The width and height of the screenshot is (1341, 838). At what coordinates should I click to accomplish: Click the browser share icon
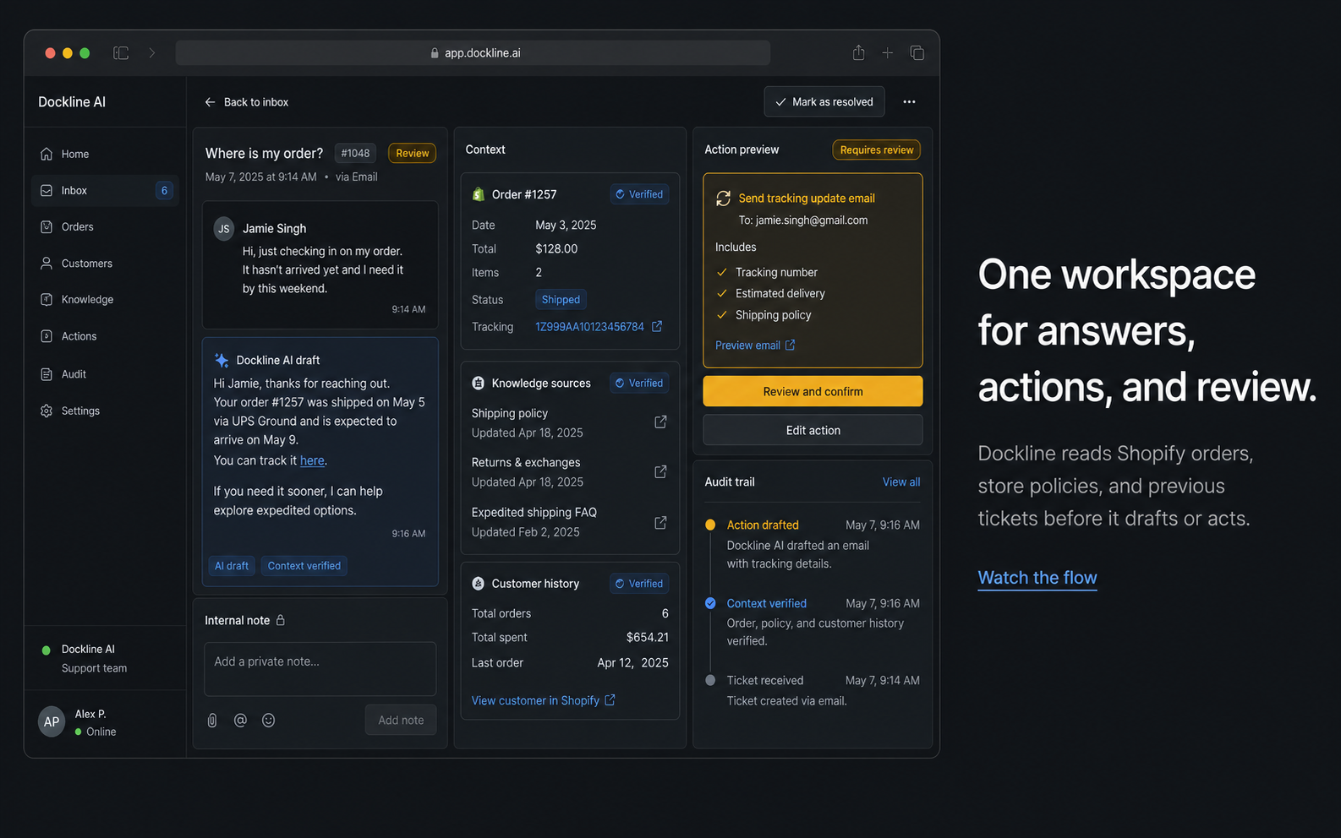pyautogui.click(x=858, y=52)
